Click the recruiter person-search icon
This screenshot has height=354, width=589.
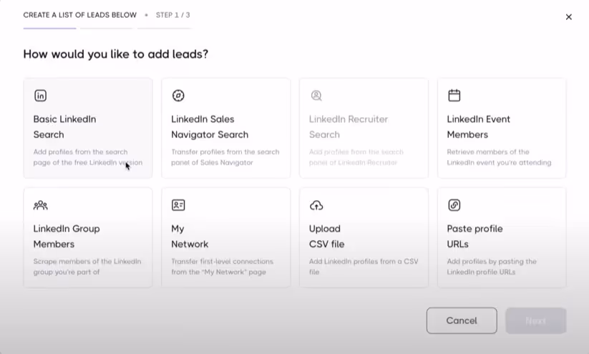[x=316, y=96]
